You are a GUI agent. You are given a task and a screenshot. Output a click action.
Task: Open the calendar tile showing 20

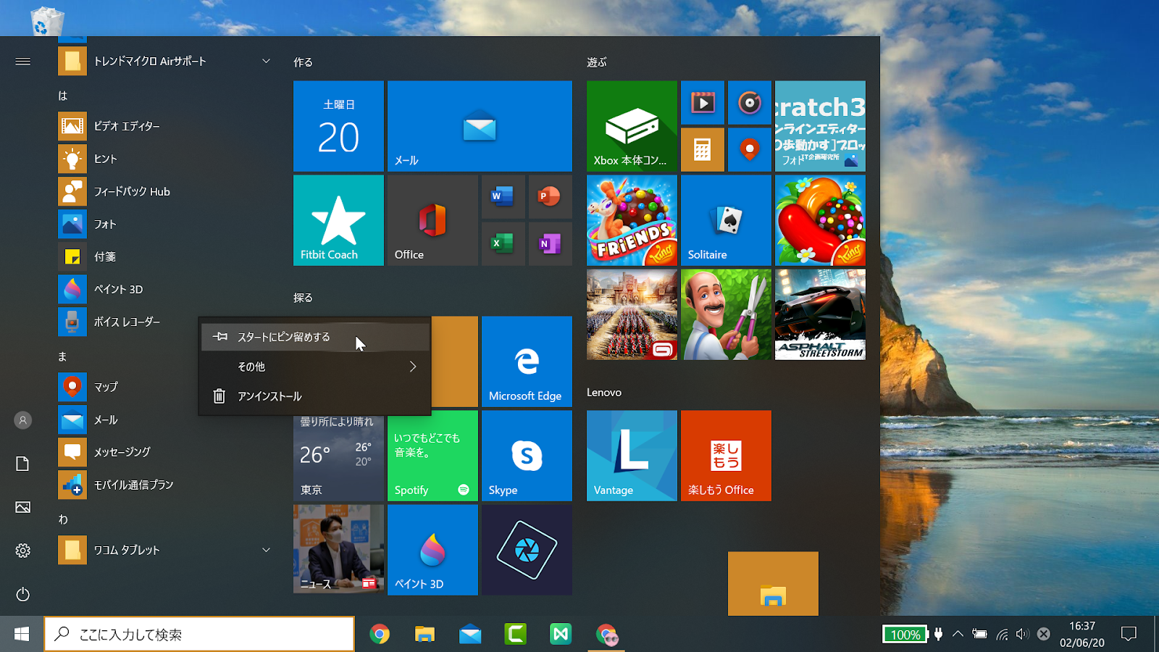(x=338, y=126)
